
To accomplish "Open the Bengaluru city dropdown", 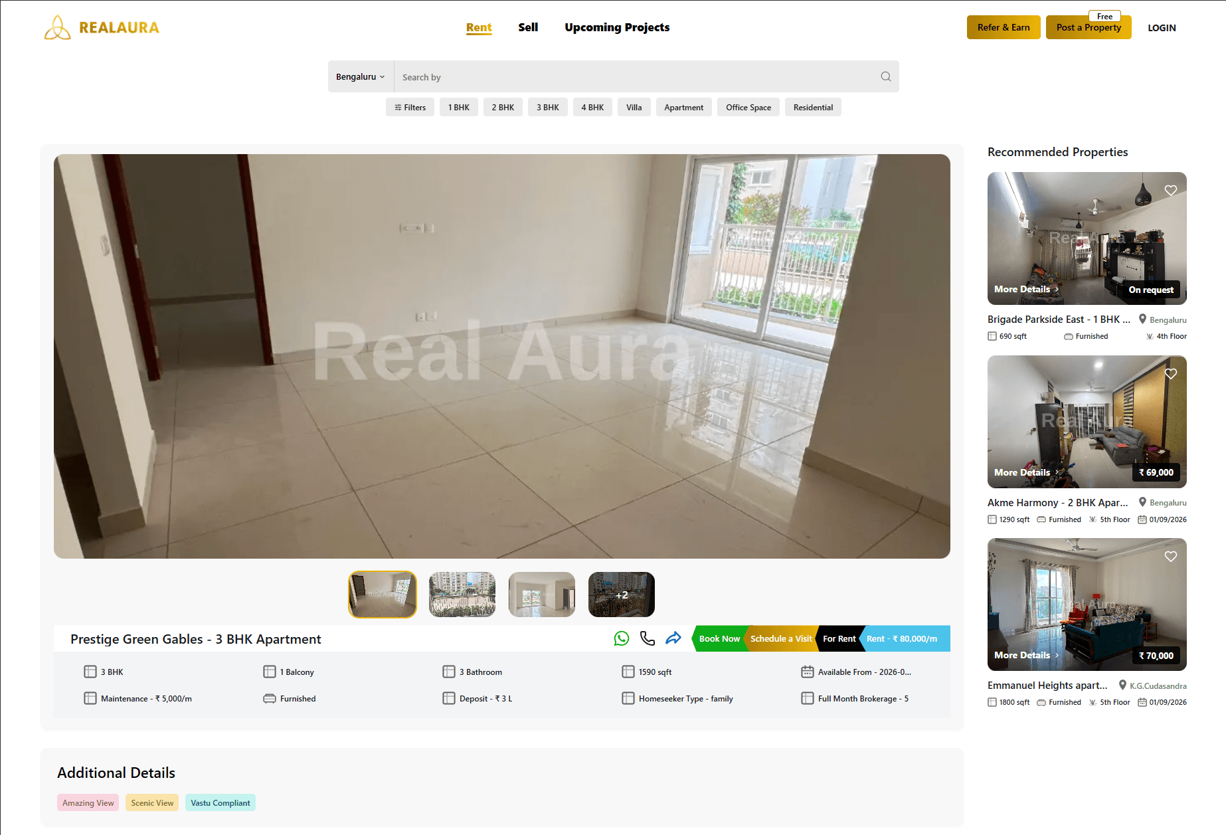I will pyautogui.click(x=361, y=76).
